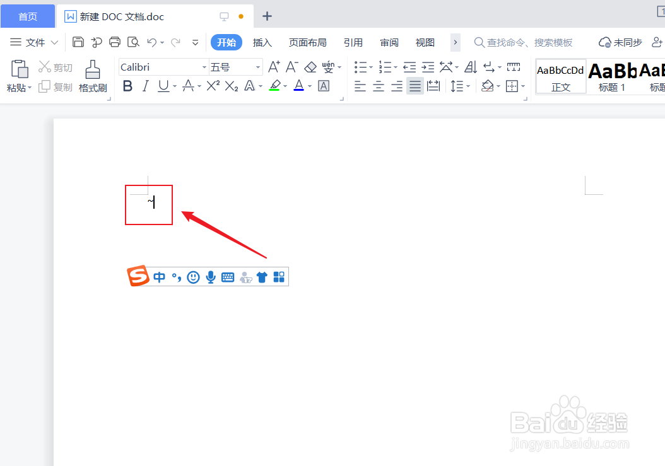Open Print Preview icon
Screen dimensions: 665x466
[133, 42]
